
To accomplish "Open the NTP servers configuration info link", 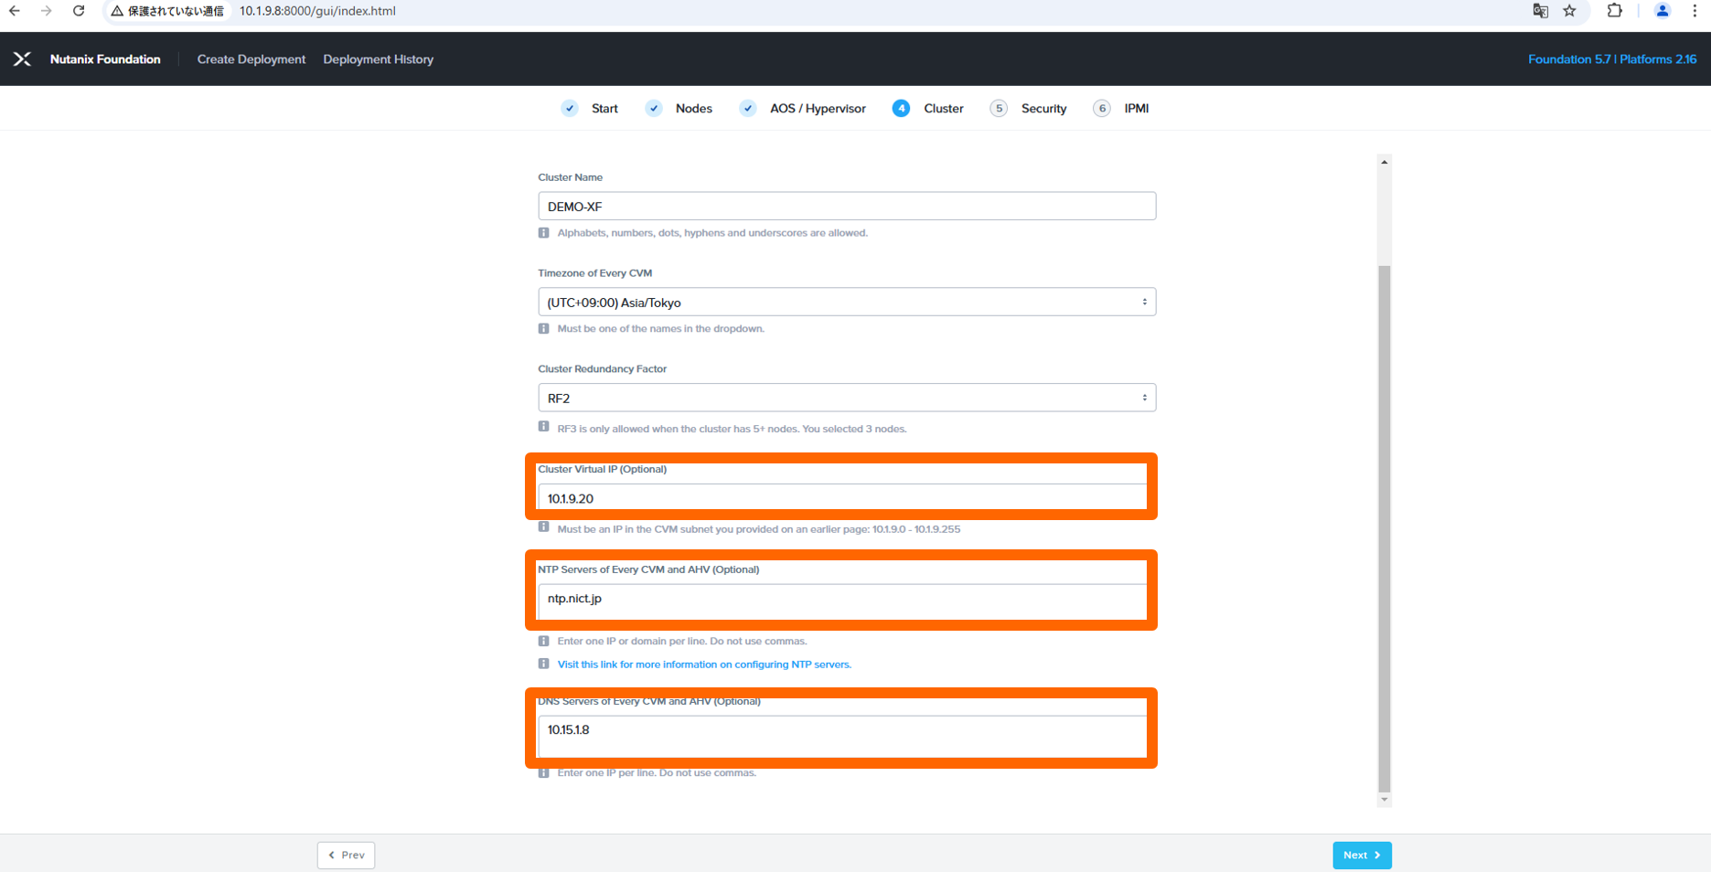I will 703,665.
